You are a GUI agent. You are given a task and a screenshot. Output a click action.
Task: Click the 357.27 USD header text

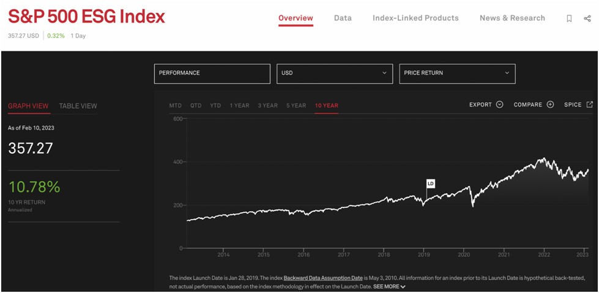click(23, 36)
